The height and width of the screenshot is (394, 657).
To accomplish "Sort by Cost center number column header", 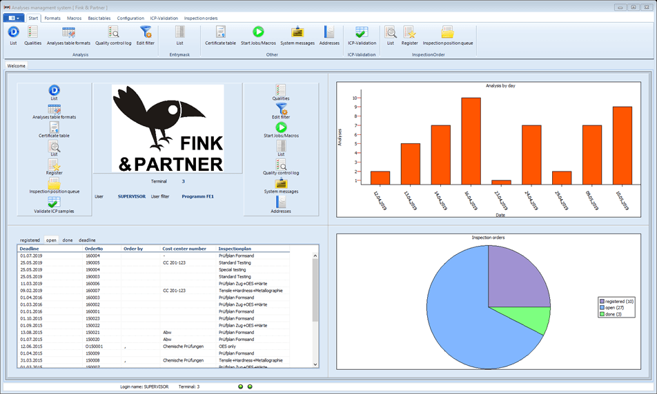I will click(188, 249).
